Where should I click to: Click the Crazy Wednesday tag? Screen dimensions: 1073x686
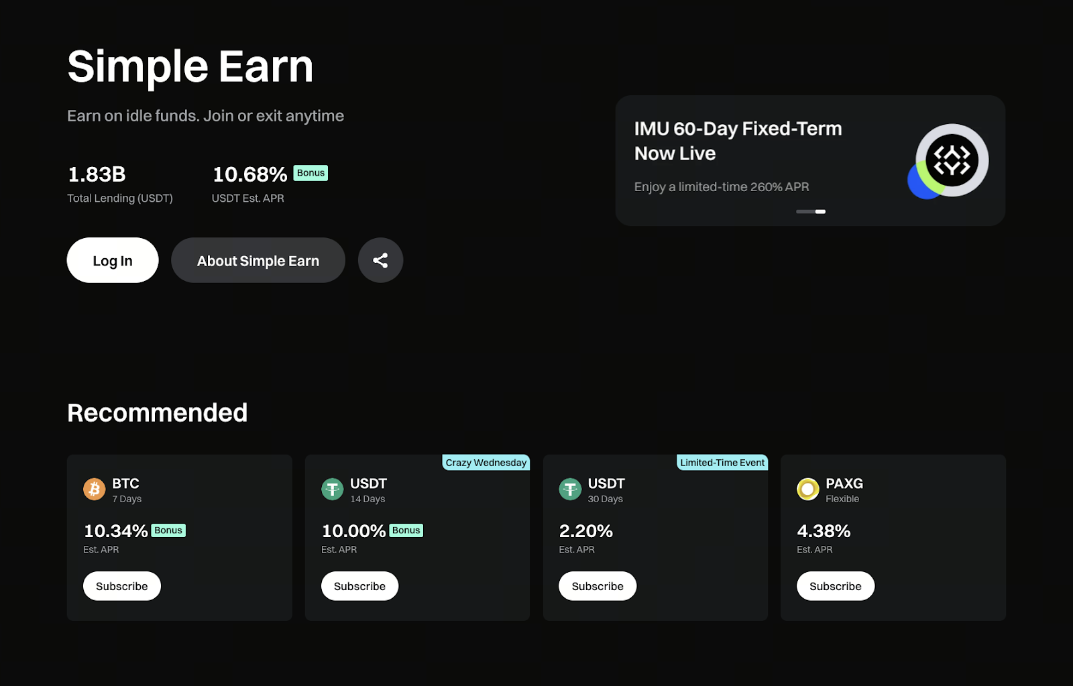(486, 463)
